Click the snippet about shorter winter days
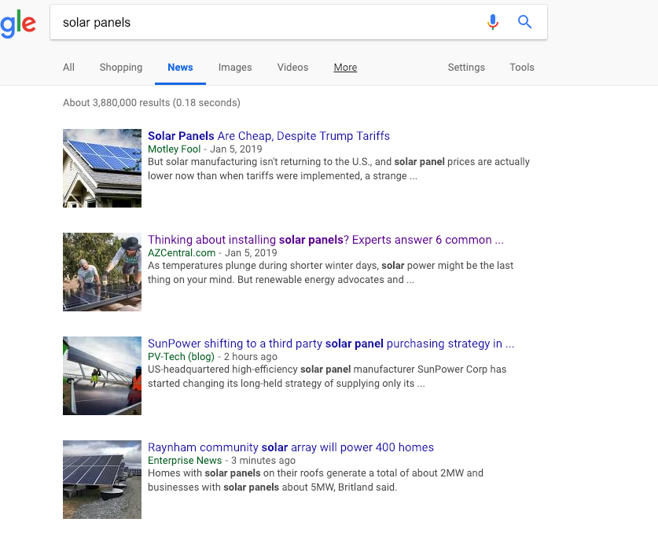The height and width of the screenshot is (537, 658). pyautogui.click(x=330, y=272)
